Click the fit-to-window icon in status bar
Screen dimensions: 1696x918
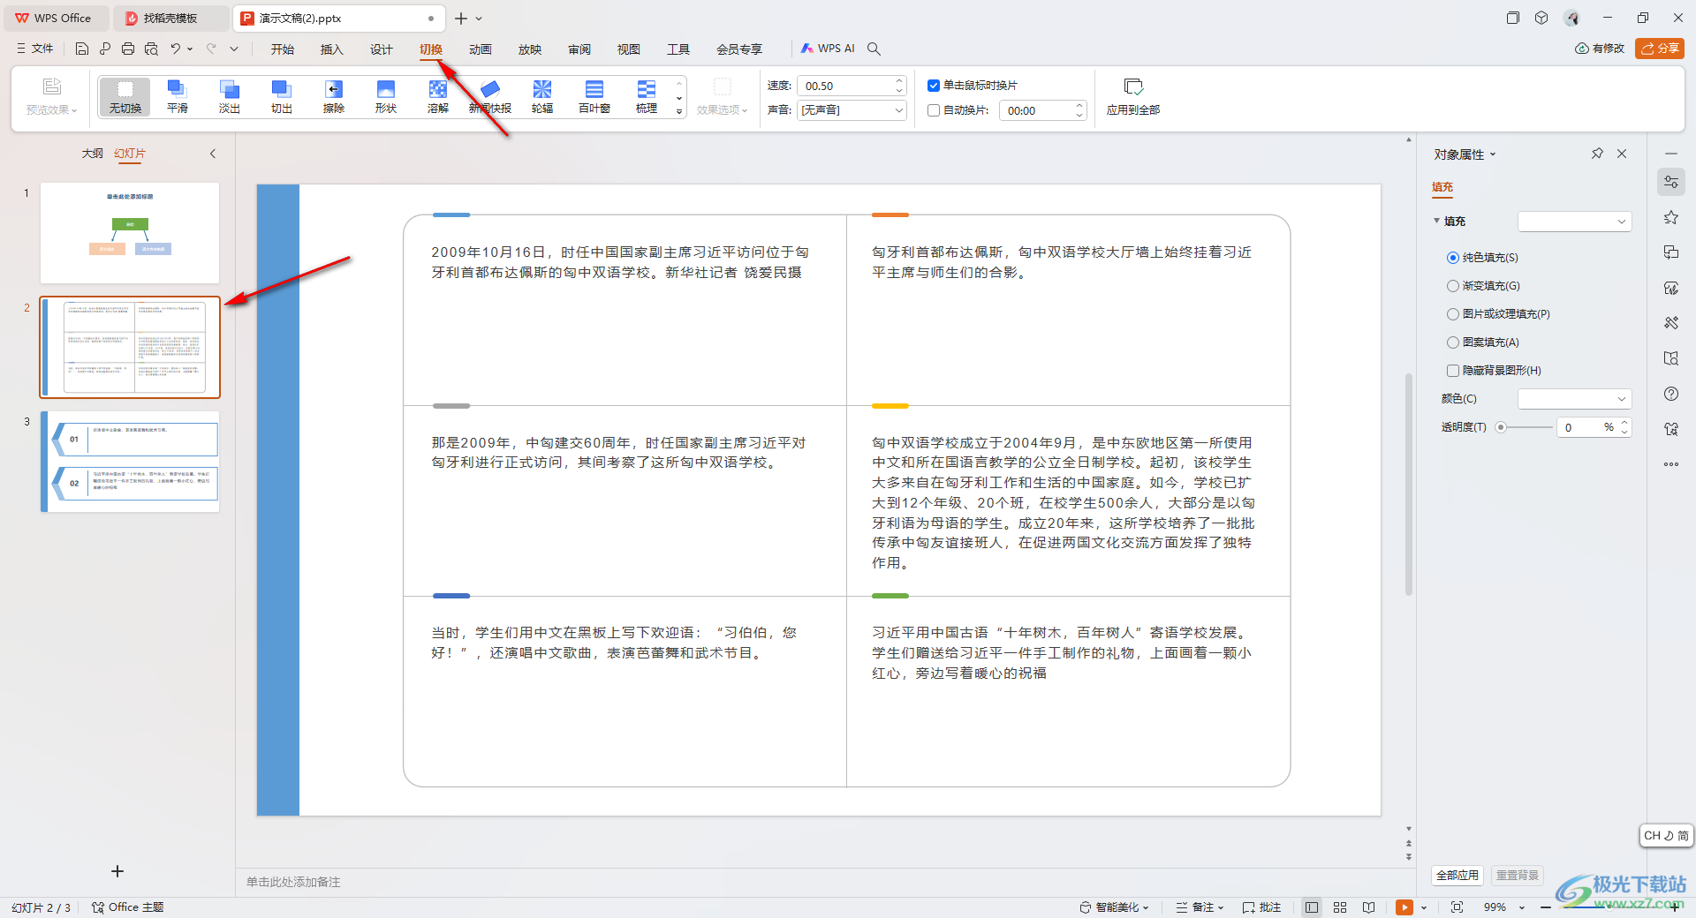click(1457, 907)
